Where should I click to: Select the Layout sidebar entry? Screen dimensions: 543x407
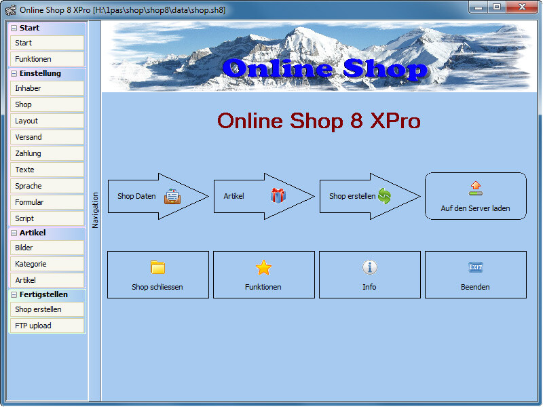click(x=47, y=121)
